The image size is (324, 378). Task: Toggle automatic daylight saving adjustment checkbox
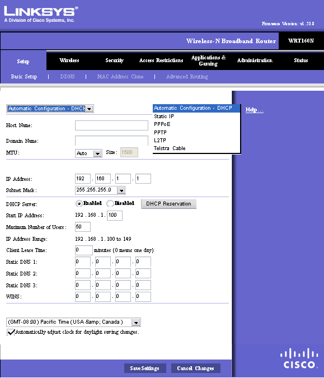[x=11, y=332]
